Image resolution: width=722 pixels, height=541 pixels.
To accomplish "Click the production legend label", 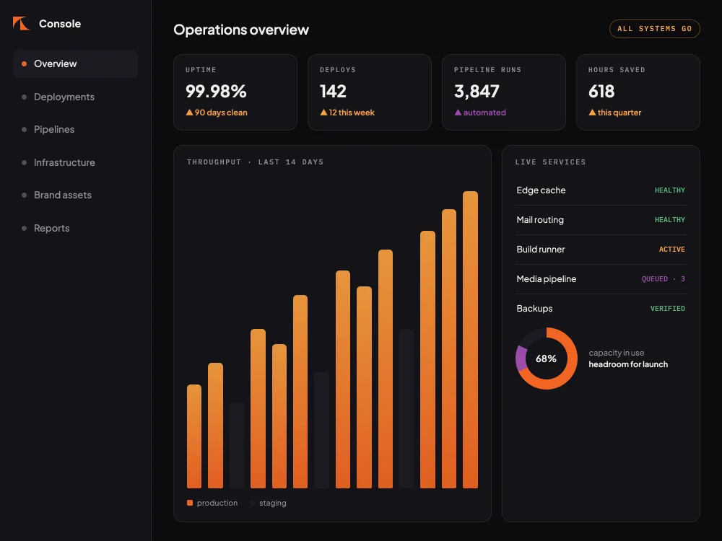I will coord(217,503).
